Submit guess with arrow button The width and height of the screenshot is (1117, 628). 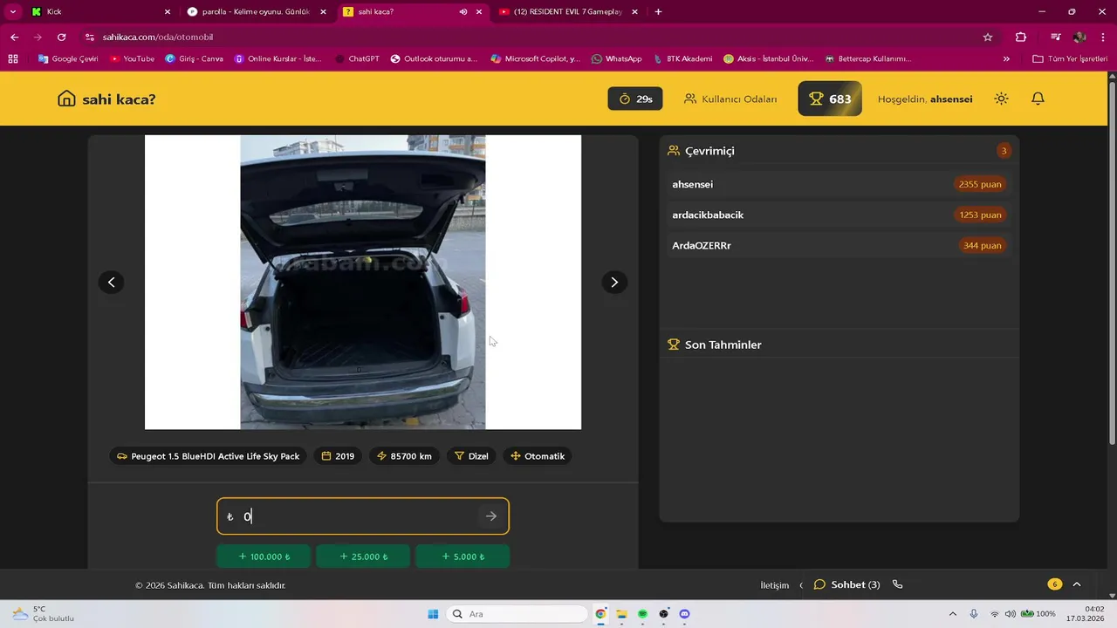pyautogui.click(x=491, y=516)
